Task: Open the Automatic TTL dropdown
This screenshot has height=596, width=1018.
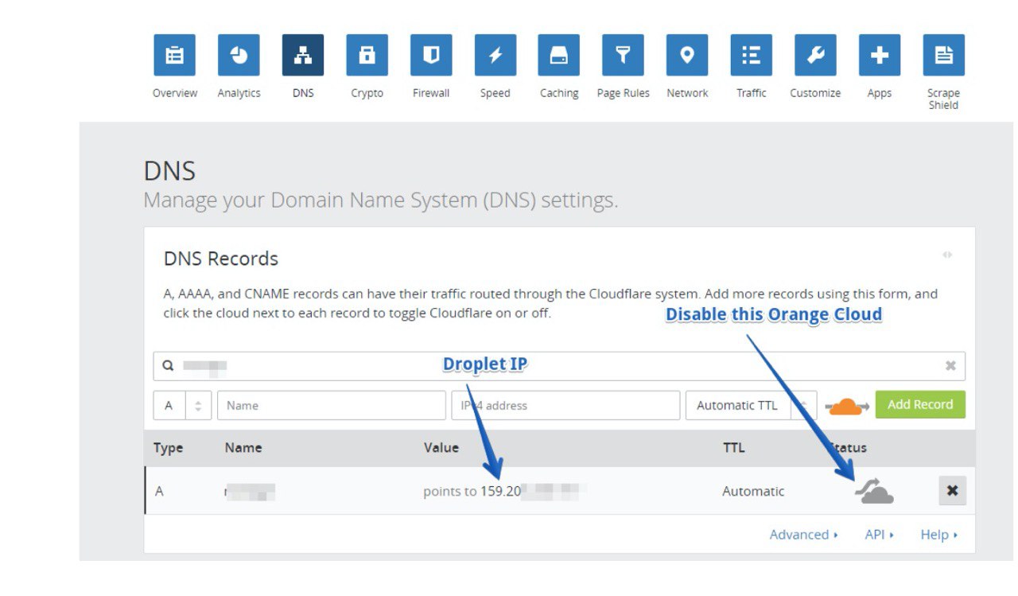Action: point(751,405)
